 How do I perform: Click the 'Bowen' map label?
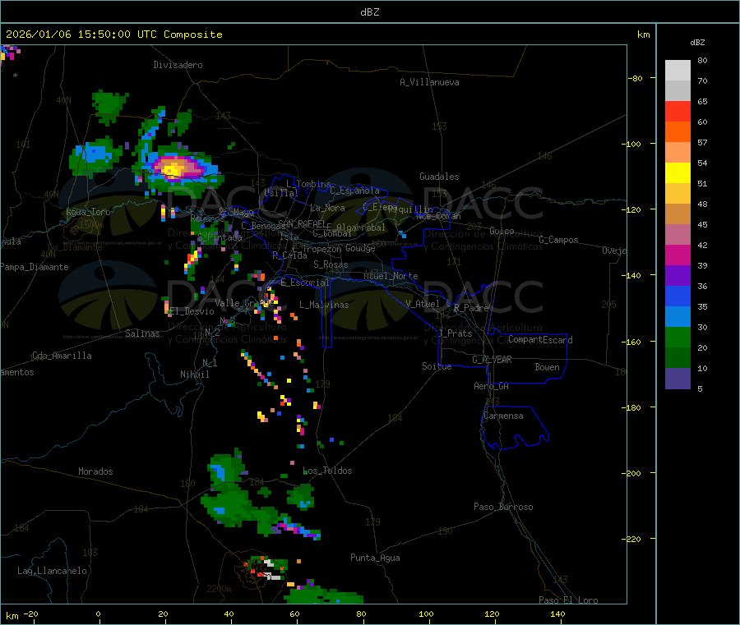point(548,367)
